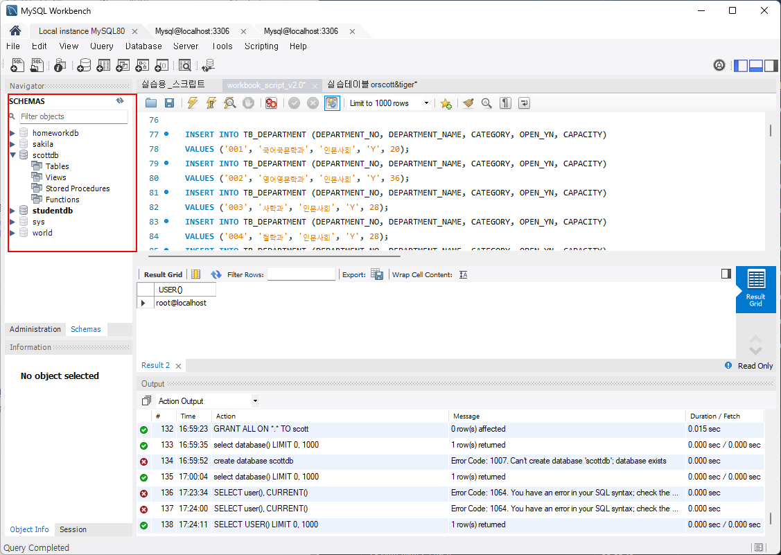Open script file in query editor toolbar
This screenshot has width=781, height=555.
[151, 103]
